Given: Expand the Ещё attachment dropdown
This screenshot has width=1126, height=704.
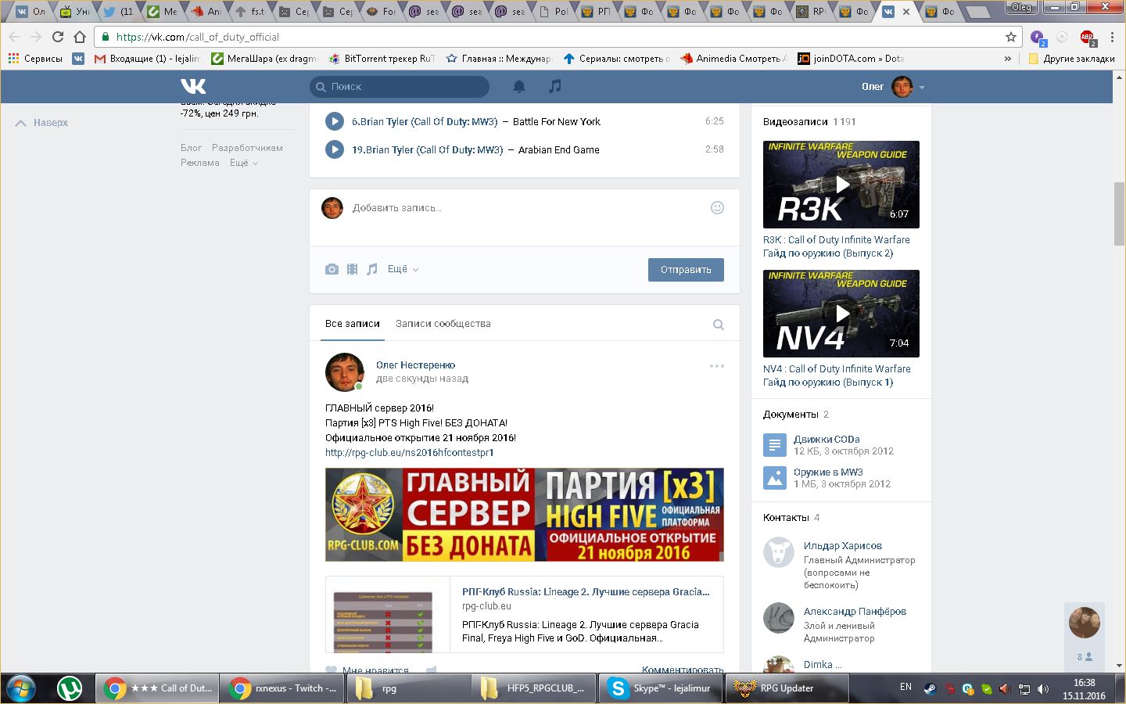Looking at the screenshot, I should tap(403, 269).
